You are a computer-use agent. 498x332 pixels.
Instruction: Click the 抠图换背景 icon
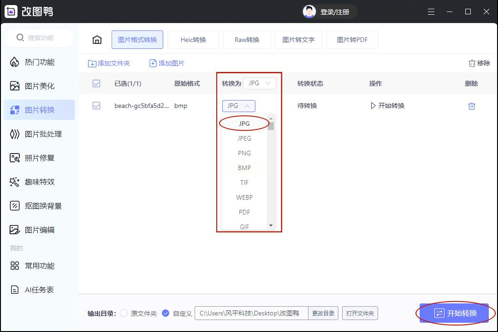(x=15, y=206)
